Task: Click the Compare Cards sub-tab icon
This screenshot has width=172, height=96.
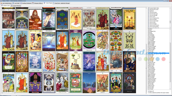Action: pos(2,5)
